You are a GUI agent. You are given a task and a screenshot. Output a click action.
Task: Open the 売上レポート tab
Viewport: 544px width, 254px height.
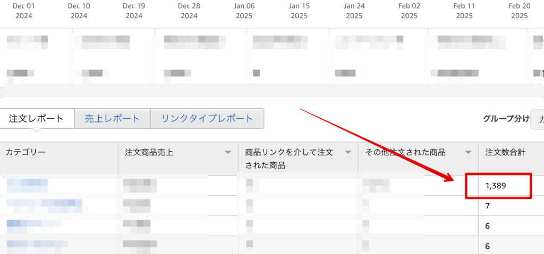point(112,119)
